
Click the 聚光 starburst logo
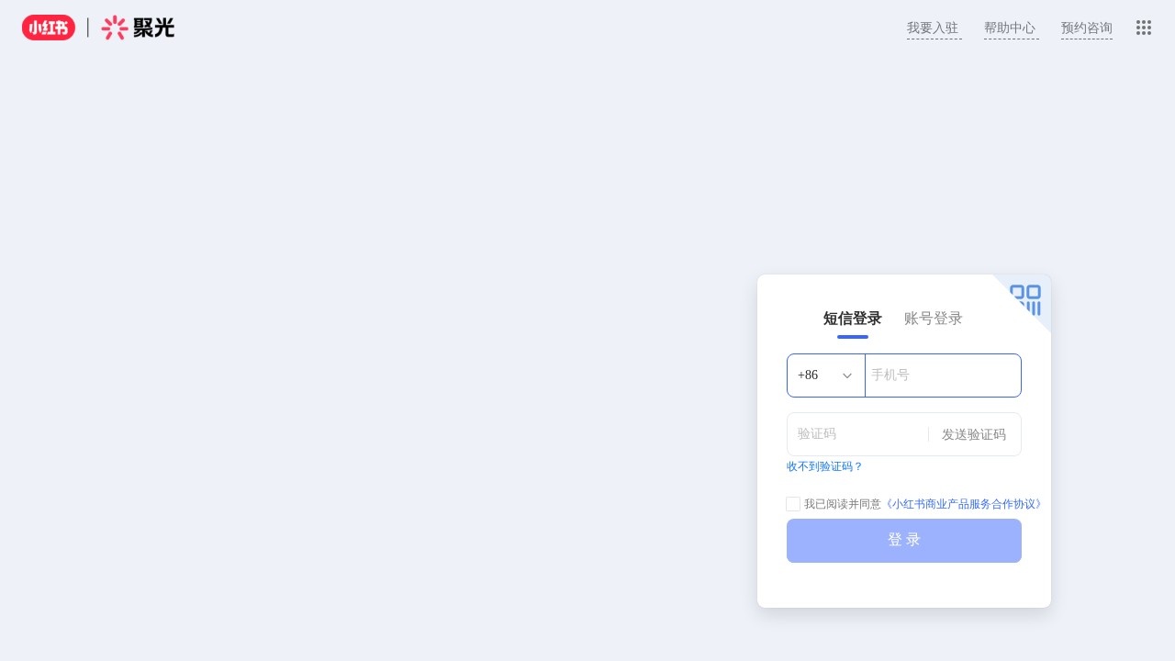(x=115, y=28)
